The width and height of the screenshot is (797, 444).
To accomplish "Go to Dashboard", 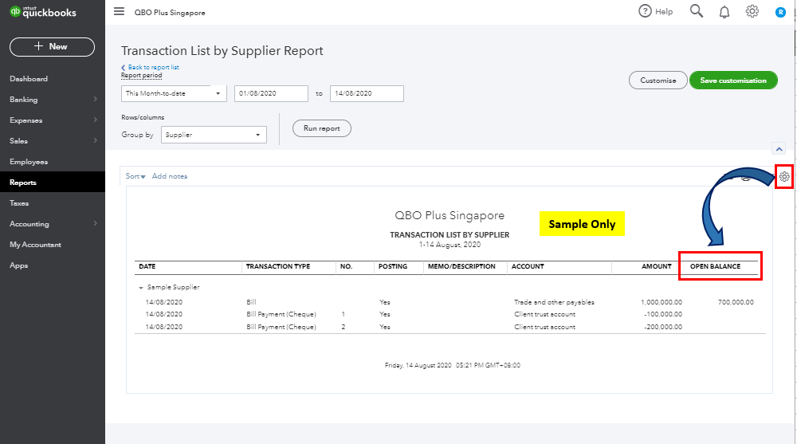I will coord(29,79).
